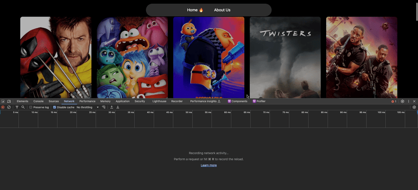Uncheck the Disable cache checkbox

click(x=55, y=107)
